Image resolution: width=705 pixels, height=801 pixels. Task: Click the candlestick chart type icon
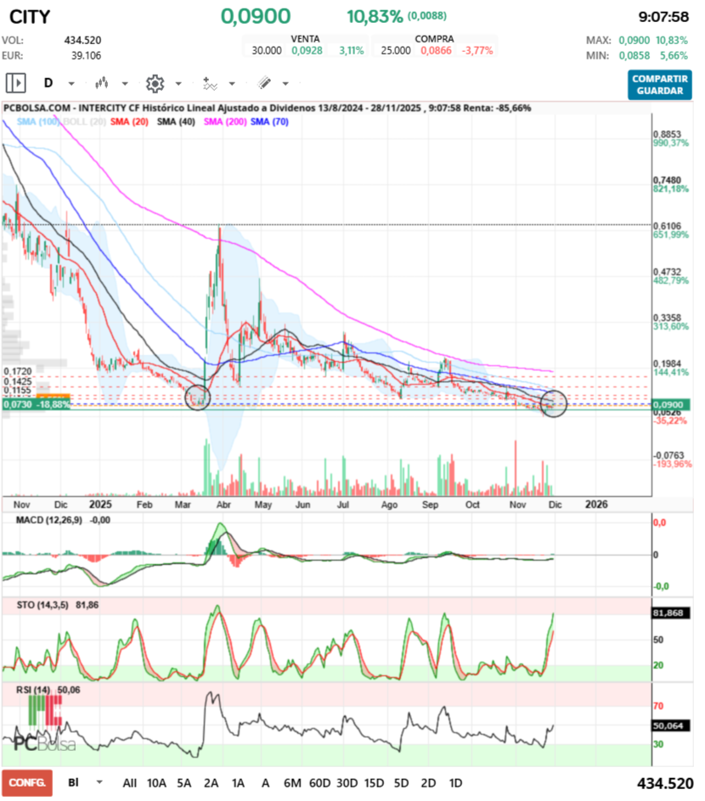click(x=102, y=82)
